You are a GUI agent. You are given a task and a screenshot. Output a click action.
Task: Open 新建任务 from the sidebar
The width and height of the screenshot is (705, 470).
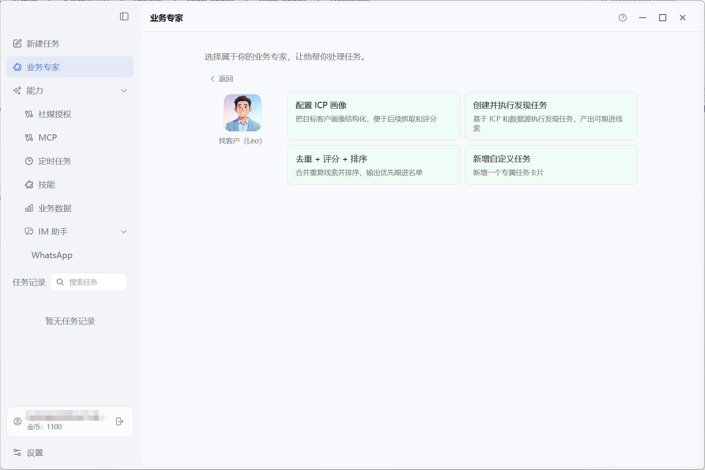70,43
